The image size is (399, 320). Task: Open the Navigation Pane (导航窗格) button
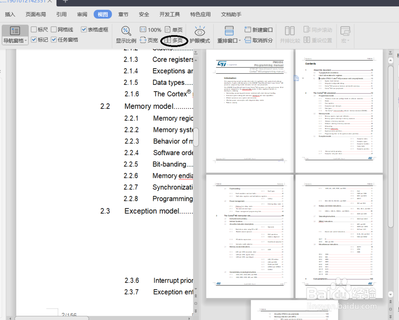(x=15, y=35)
